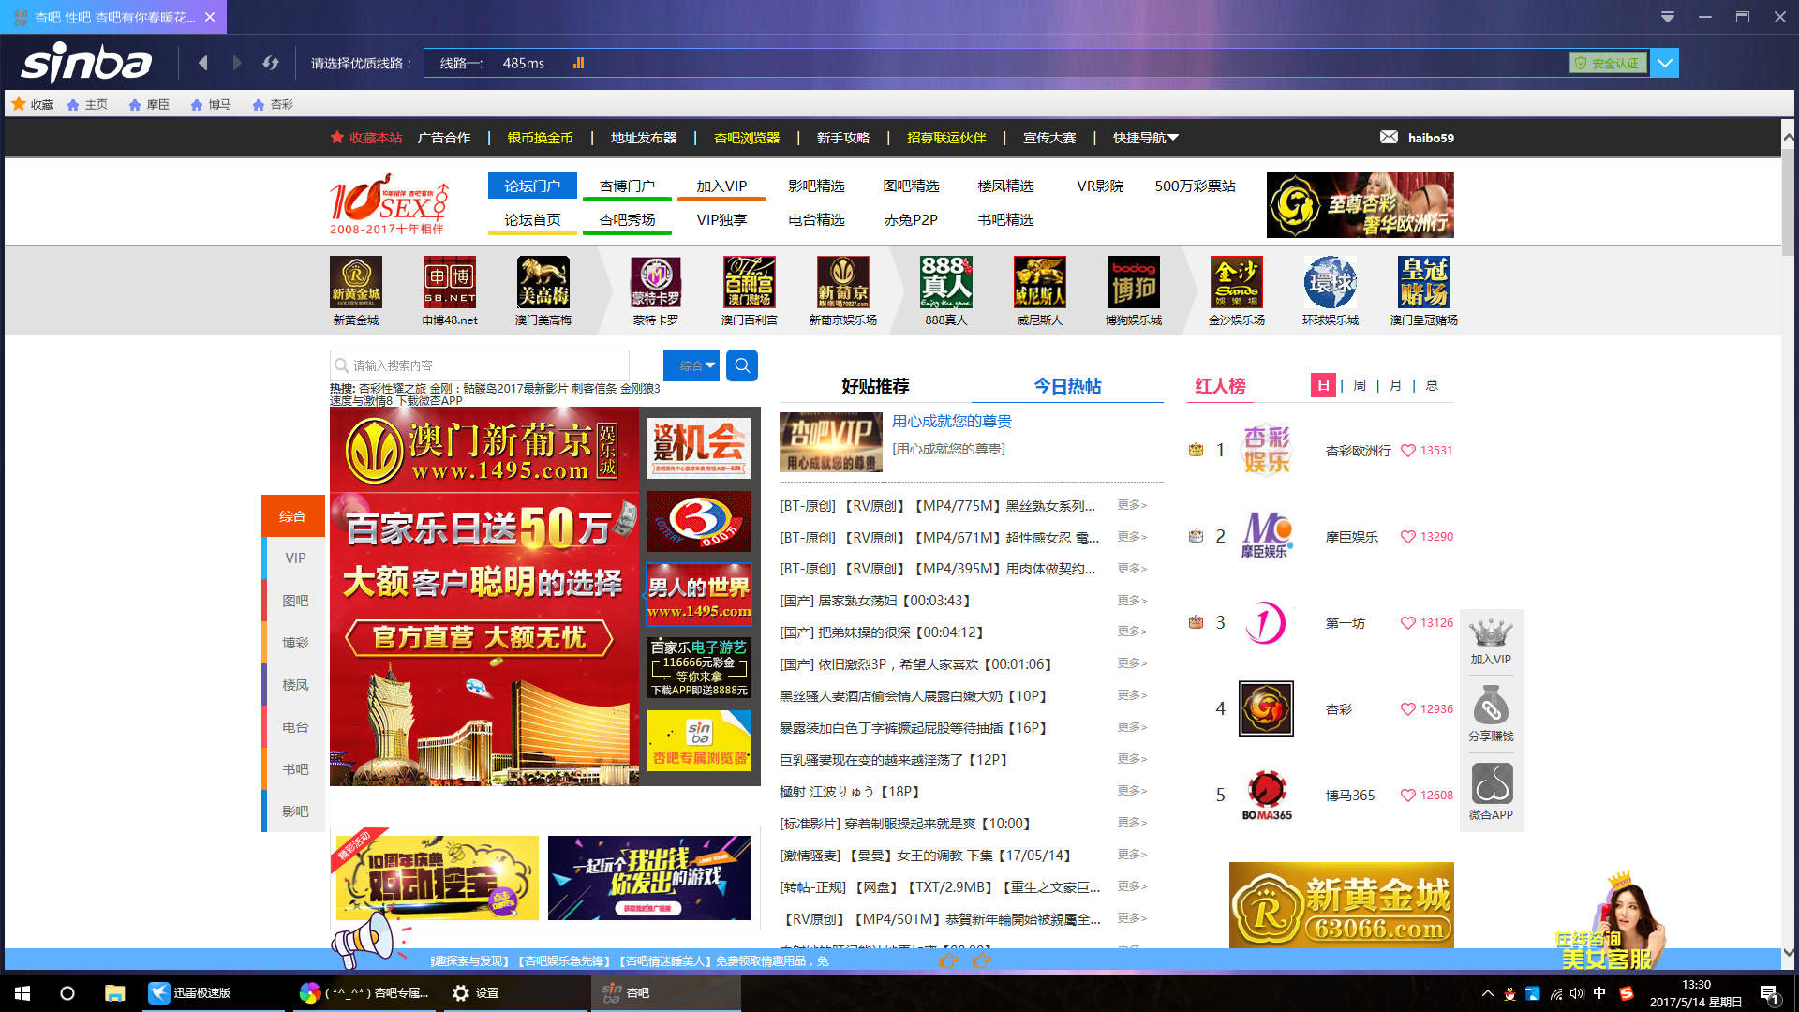
Task: Expand the system tray hidden icons chevron
Action: click(x=1487, y=993)
